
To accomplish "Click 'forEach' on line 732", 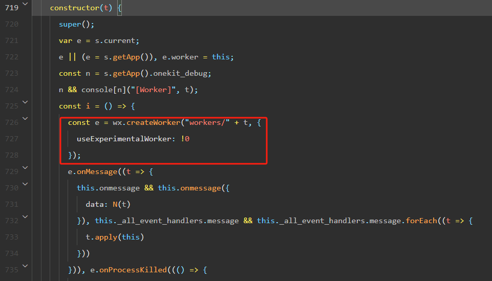I will pyautogui.click(x=421, y=221).
